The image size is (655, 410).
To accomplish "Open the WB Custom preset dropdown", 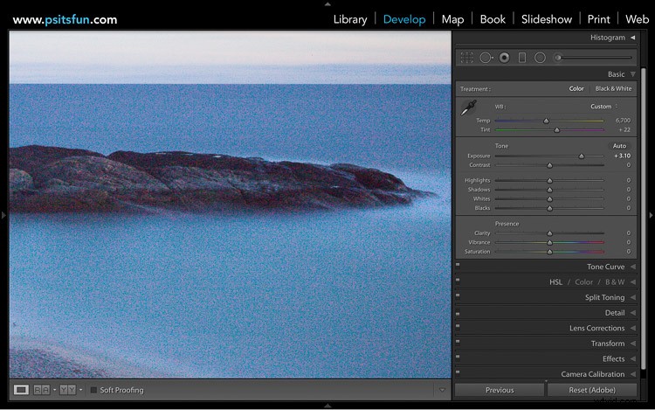I will pos(604,107).
